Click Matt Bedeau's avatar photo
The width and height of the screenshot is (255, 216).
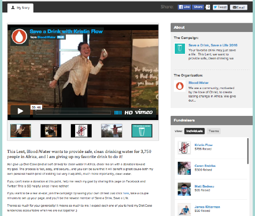(184, 189)
